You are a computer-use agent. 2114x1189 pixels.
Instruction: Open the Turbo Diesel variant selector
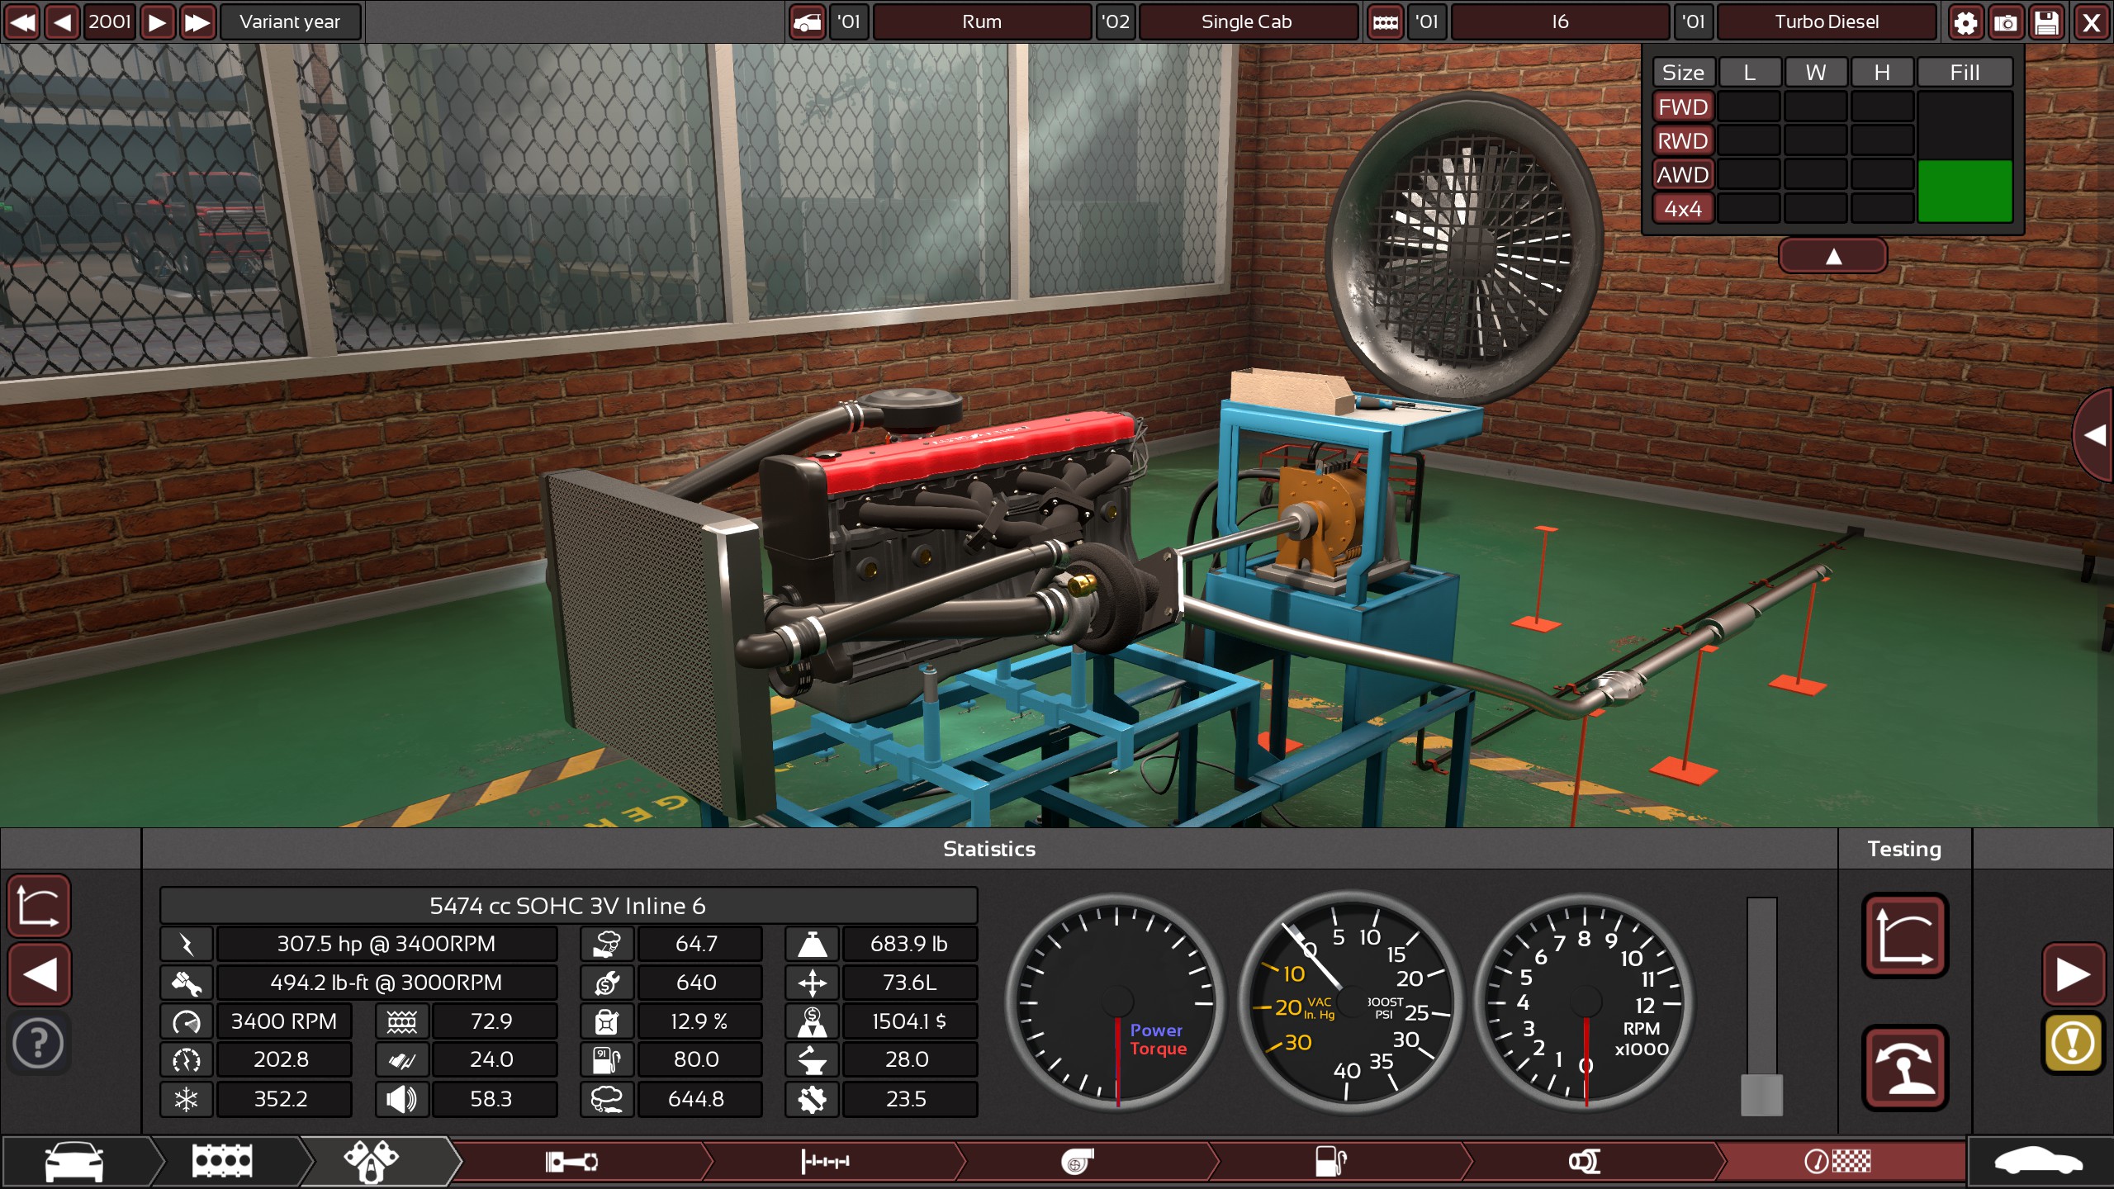point(1826,22)
